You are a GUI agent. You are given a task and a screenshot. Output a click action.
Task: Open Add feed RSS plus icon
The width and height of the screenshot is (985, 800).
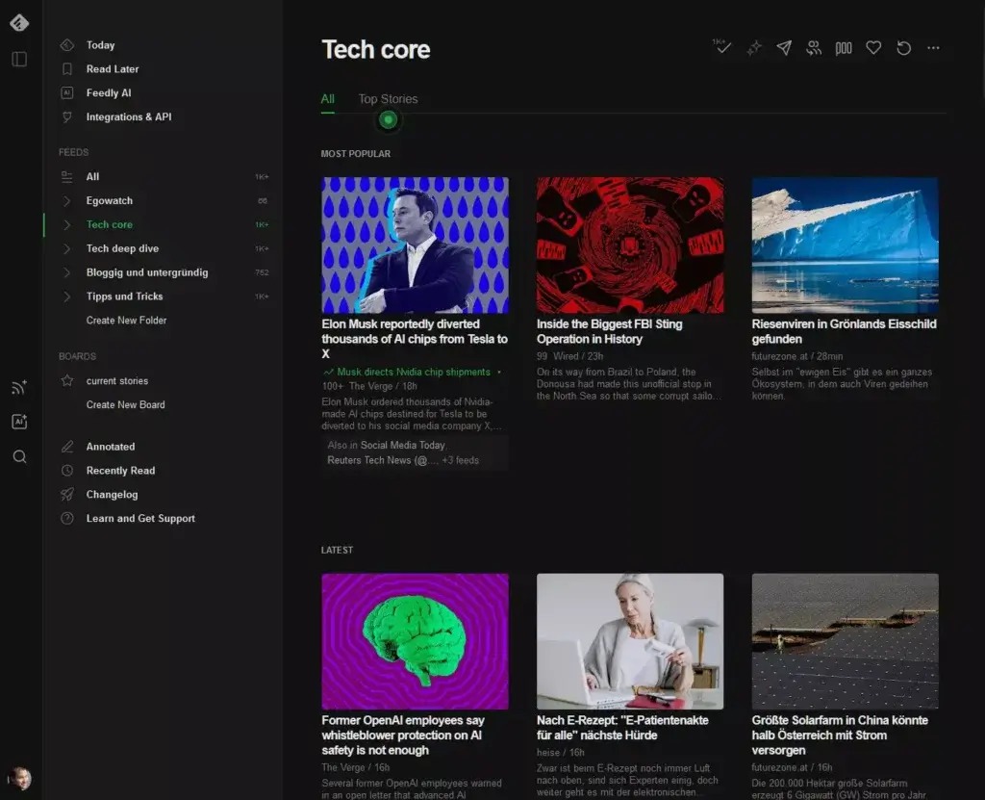(19, 387)
